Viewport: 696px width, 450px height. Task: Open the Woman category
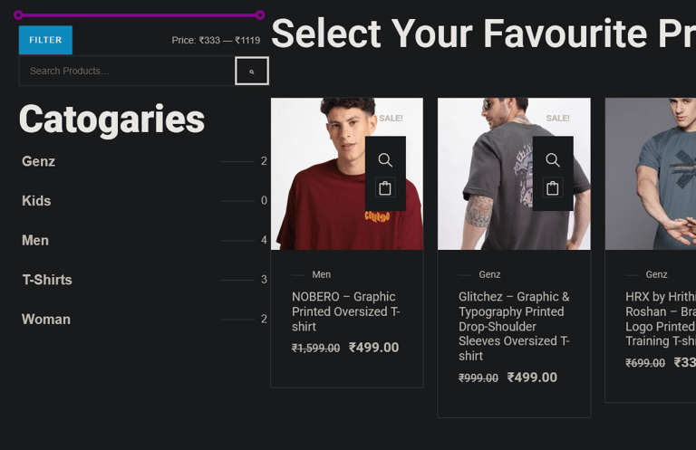(x=46, y=319)
